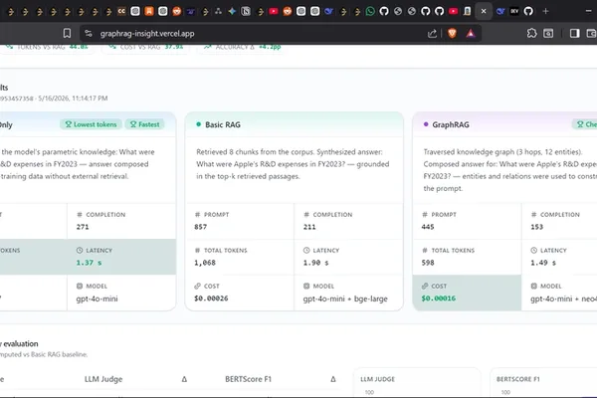Screen dimensions: 597x398
Task: Click the highlighted latency 1.37 s
Action: 89,263
